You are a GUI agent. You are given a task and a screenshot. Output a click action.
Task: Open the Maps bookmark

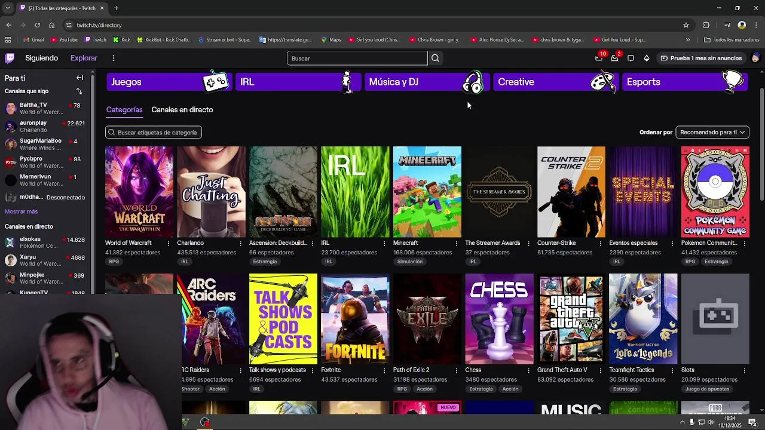[331, 40]
